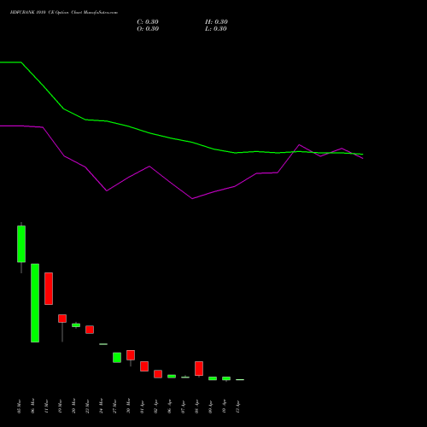
Task: Click the tall green candle above 06 Mar
Action: click(35, 303)
